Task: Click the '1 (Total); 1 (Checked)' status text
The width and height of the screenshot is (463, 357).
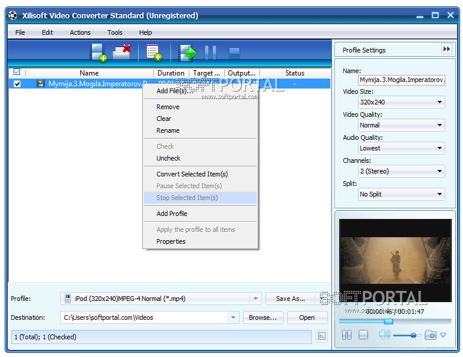Action: (45, 337)
